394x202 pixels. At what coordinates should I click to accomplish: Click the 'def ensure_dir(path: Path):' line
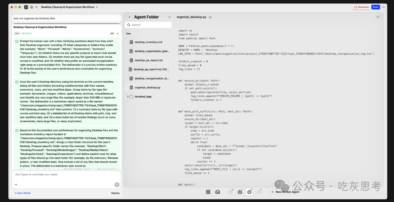click(199, 81)
